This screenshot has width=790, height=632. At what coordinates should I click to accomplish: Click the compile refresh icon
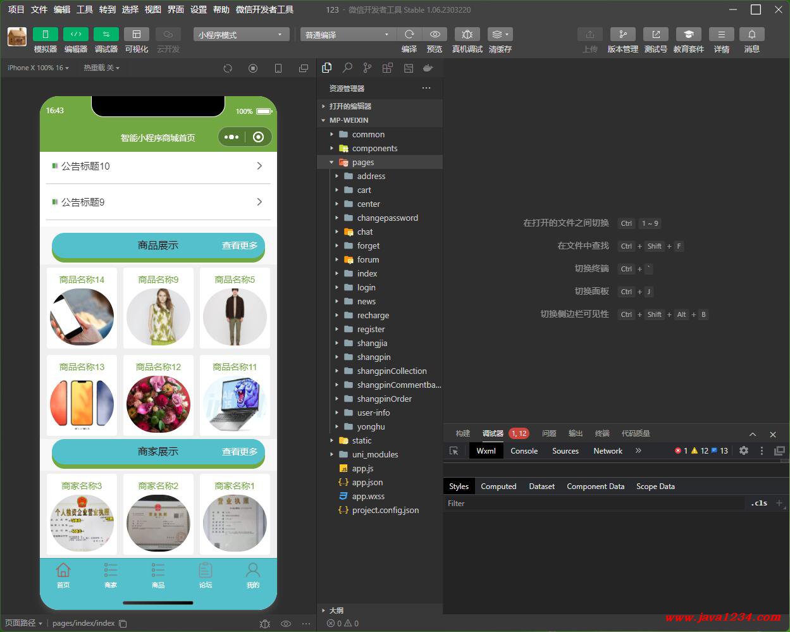point(409,34)
